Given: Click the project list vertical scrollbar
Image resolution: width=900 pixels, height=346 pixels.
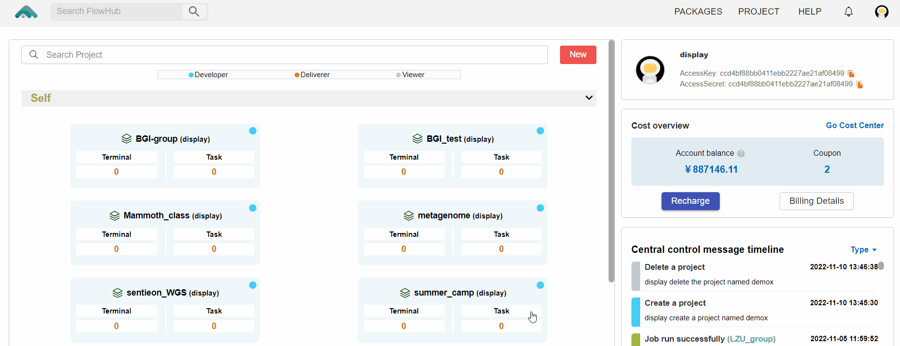Looking at the screenshot, I should point(611,161).
